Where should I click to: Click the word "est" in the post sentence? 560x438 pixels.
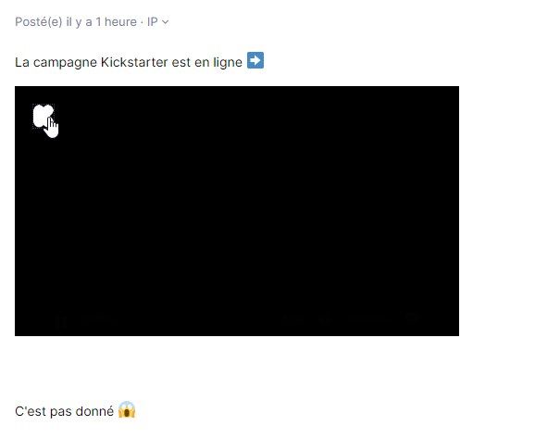[181, 62]
